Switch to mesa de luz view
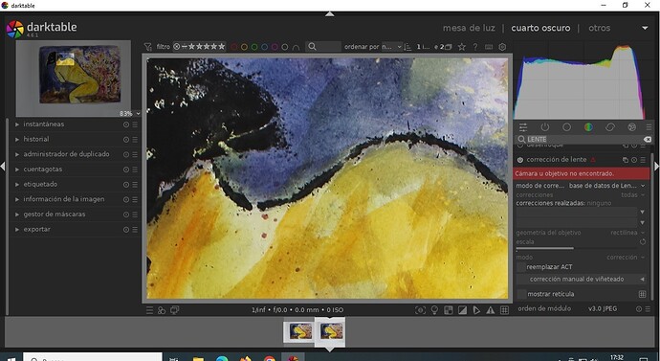The height and width of the screenshot is (361, 660). [x=469, y=28]
